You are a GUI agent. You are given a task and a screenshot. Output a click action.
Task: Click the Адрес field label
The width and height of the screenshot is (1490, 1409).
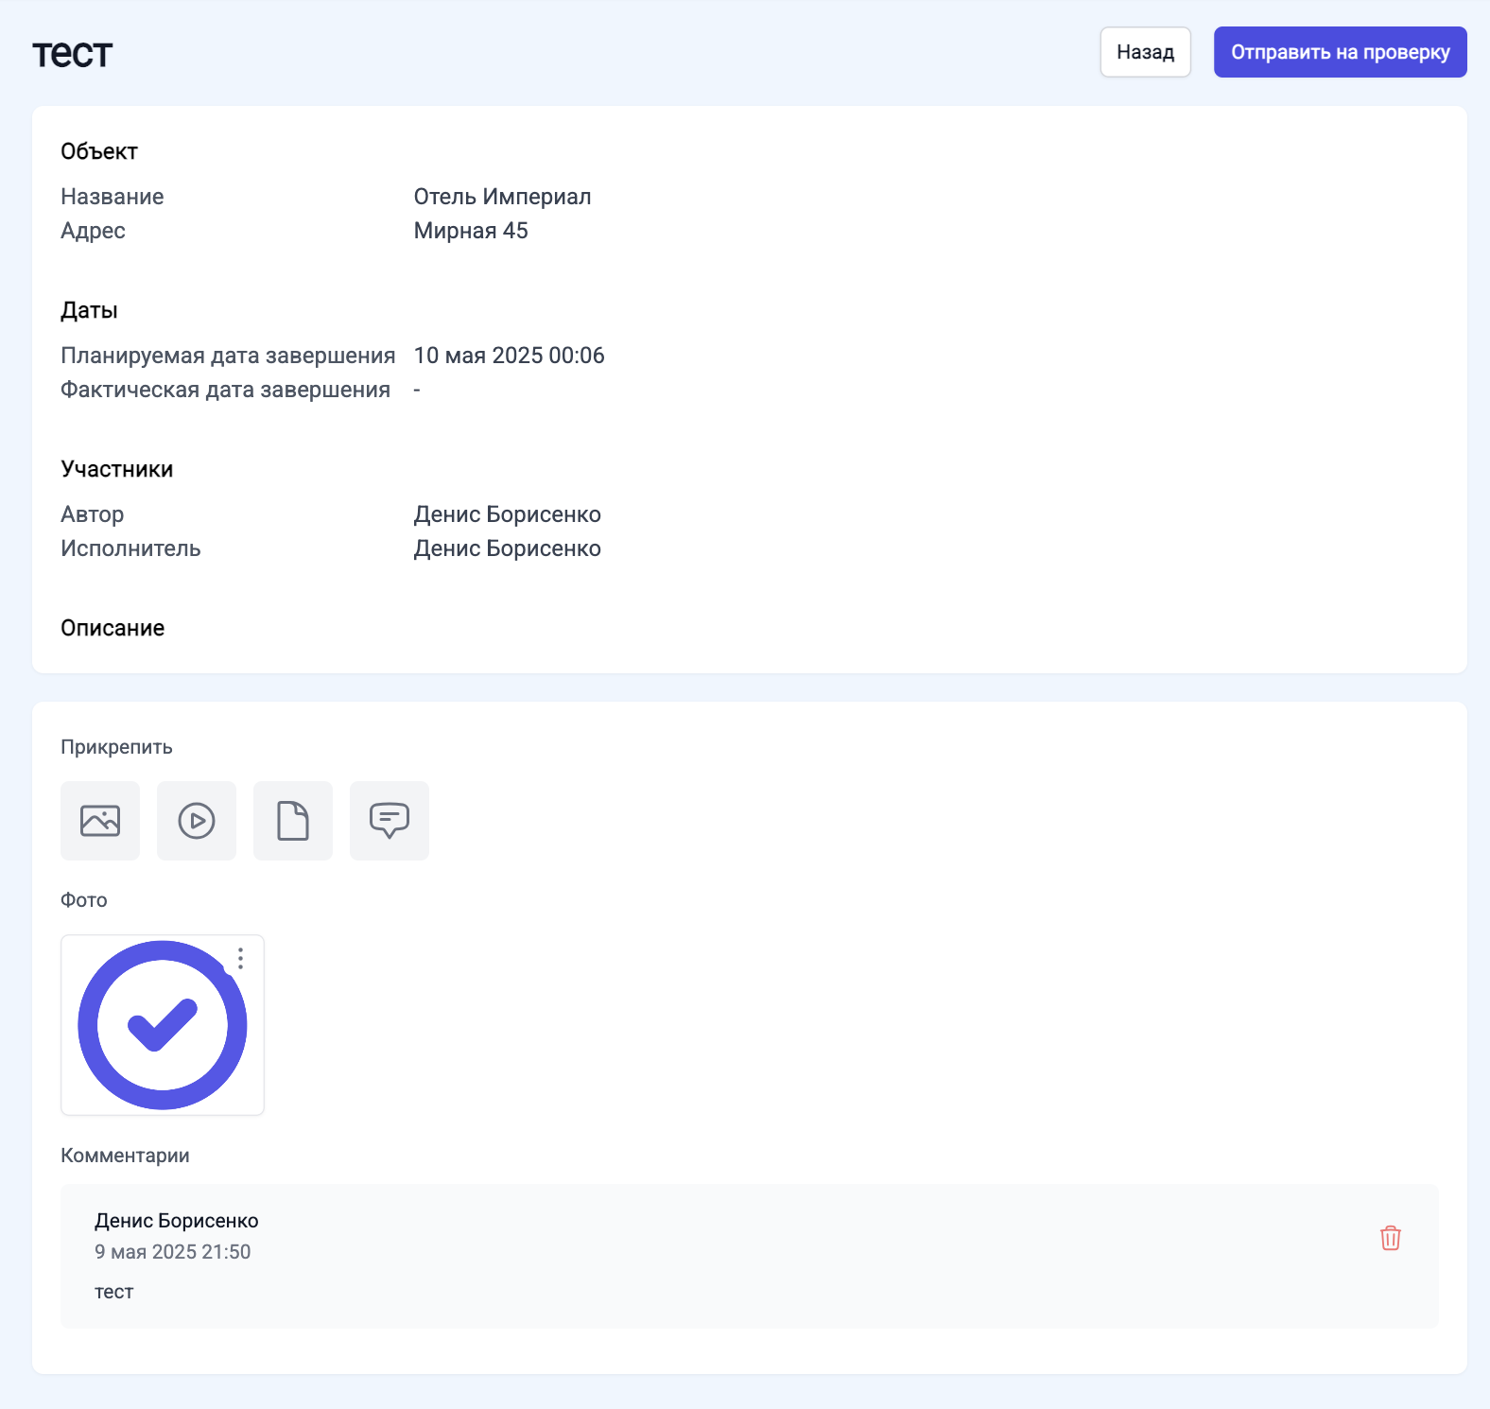pyautogui.click(x=93, y=231)
